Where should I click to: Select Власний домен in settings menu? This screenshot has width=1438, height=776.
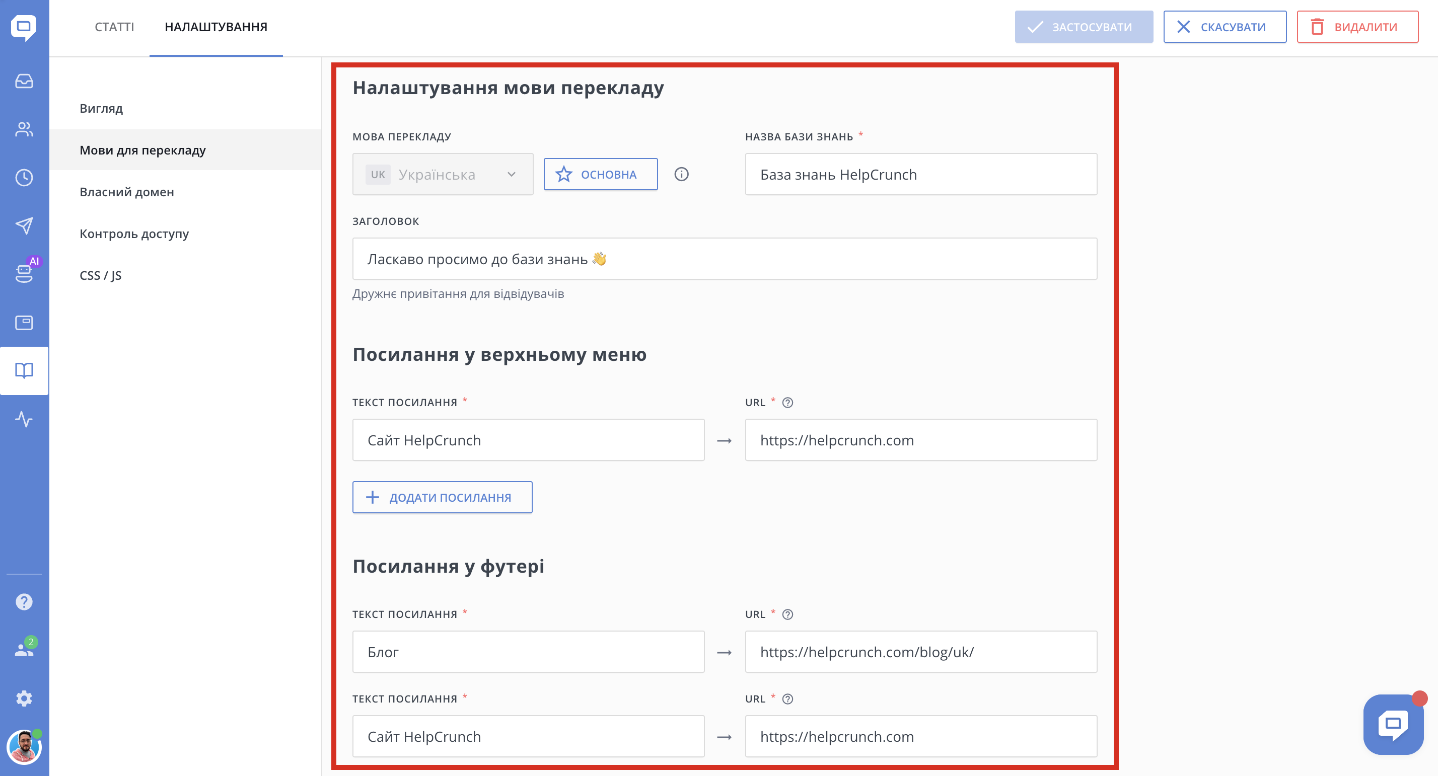(x=127, y=192)
